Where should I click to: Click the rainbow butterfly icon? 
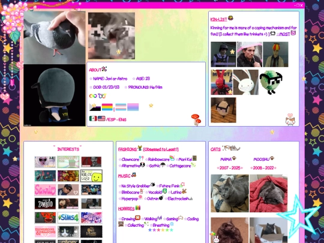coord(102,96)
